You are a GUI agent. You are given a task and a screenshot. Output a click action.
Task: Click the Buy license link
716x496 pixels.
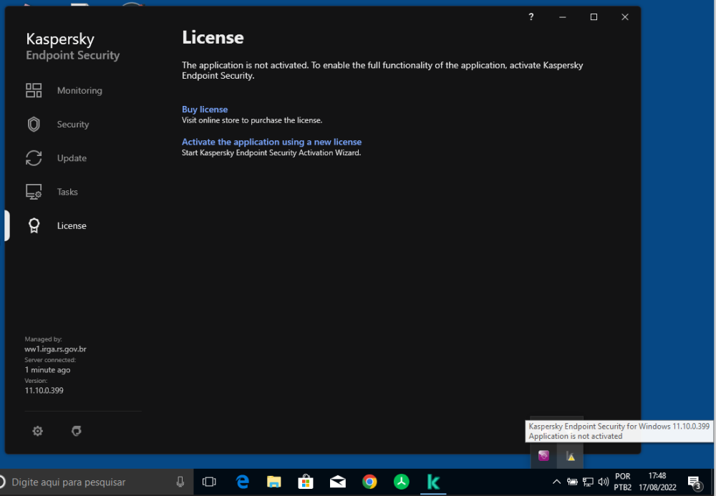[x=205, y=109]
